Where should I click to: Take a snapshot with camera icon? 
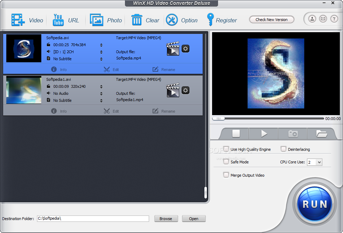tap(293, 134)
